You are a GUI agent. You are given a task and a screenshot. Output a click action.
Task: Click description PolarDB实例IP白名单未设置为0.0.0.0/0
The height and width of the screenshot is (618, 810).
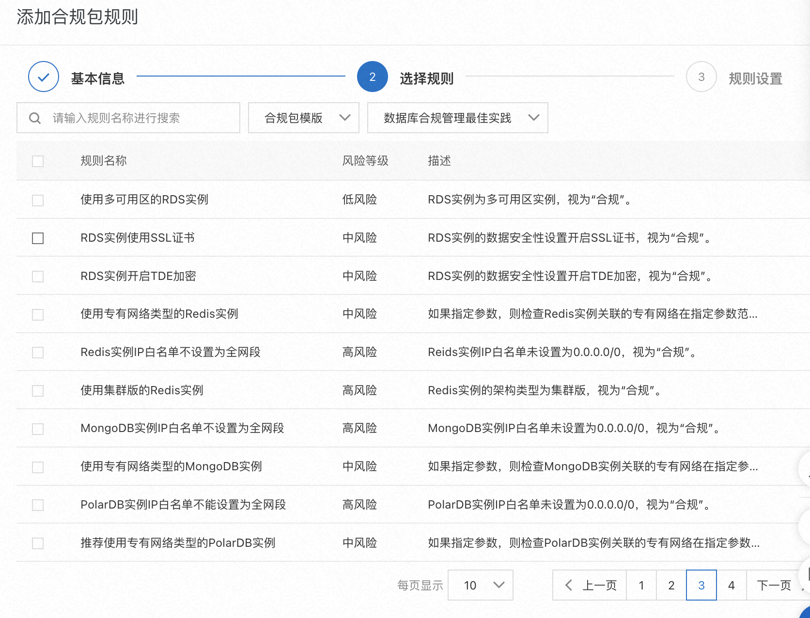(569, 505)
